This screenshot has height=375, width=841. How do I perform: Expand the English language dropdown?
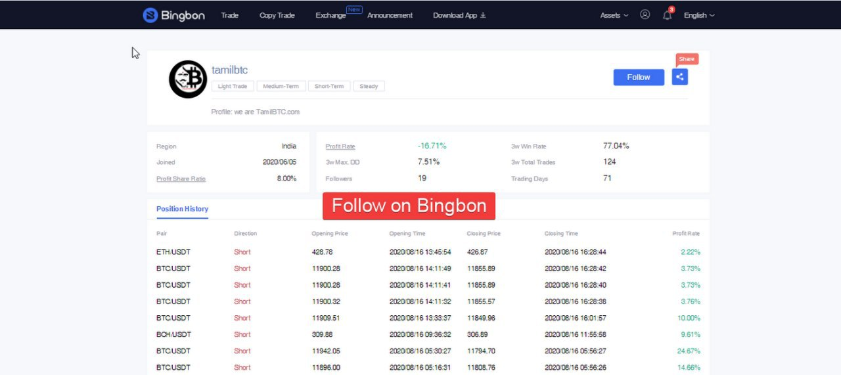(x=699, y=15)
